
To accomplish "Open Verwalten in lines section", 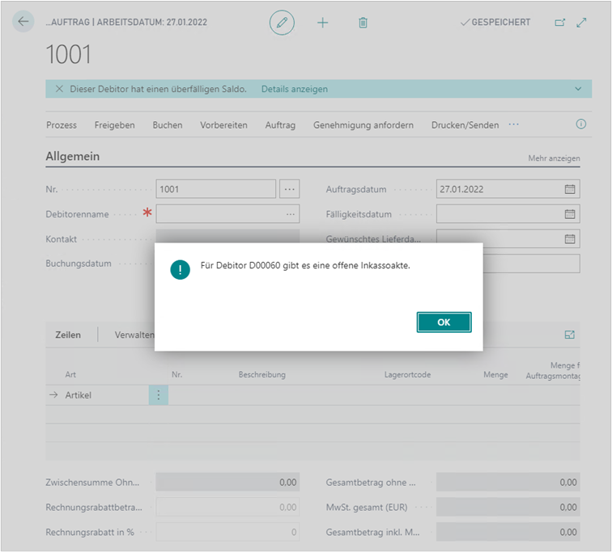I will (x=134, y=335).
